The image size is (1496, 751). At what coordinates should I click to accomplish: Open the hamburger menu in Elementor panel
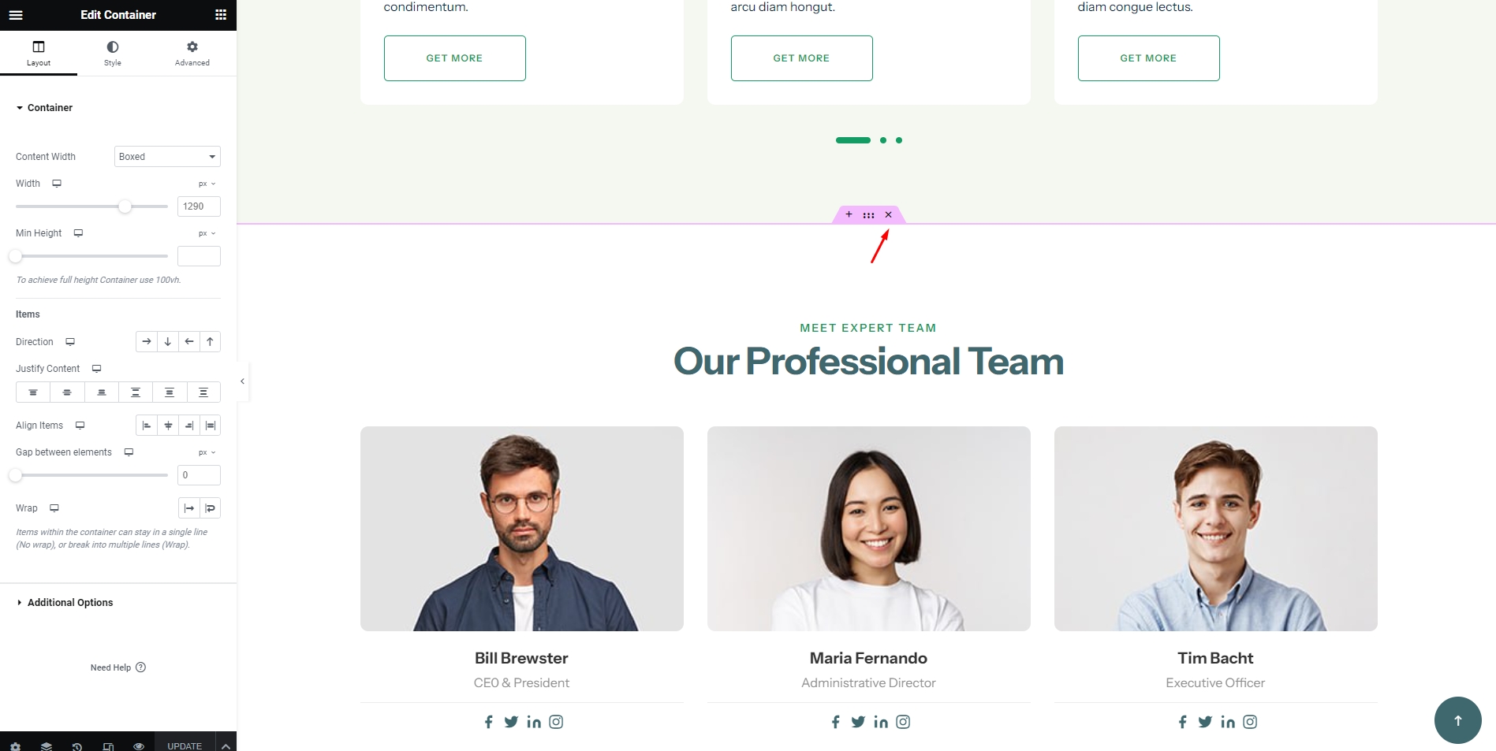tap(16, 15)
